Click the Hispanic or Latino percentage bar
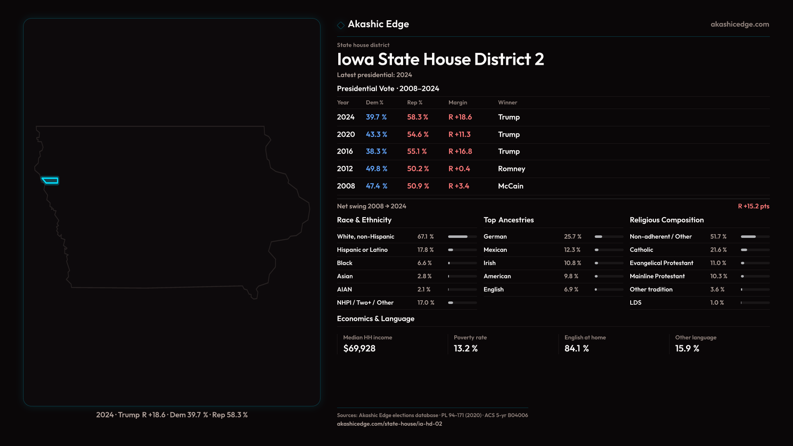Image resolution: width=793 pixels, height=446 pixels. (x=462, y=250)
